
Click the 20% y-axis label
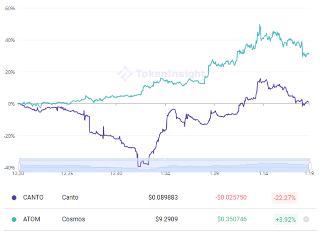[10, 72]
